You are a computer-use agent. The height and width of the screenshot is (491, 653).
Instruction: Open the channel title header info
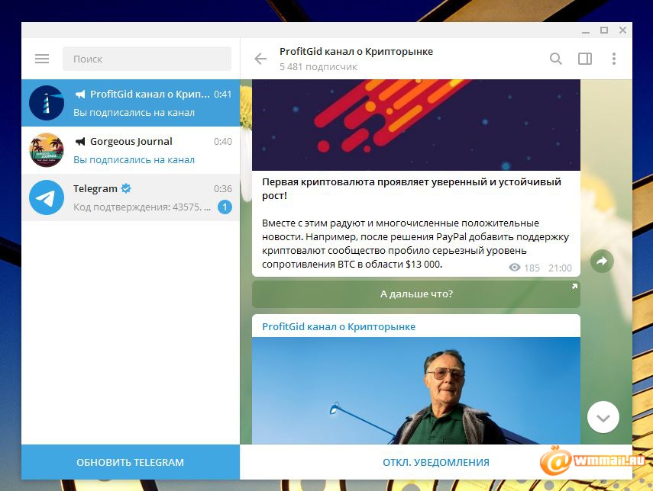[356, 59]
